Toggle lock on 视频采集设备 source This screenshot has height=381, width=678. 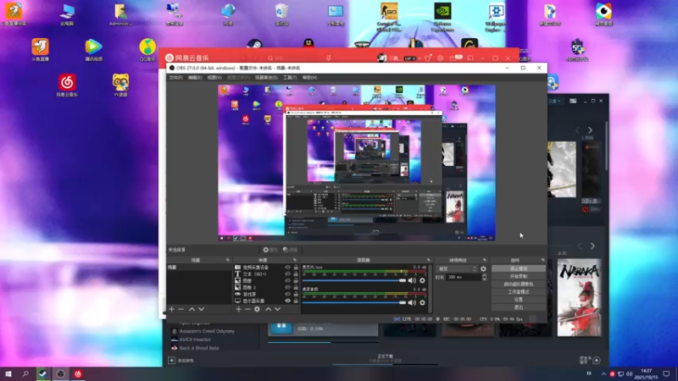coord(296,268)
